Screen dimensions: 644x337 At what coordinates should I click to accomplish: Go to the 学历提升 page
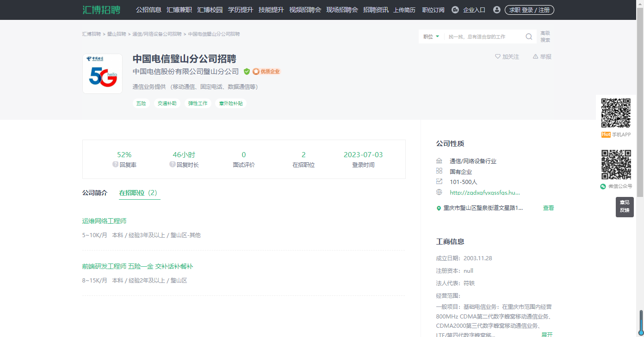tap(241, 10)
